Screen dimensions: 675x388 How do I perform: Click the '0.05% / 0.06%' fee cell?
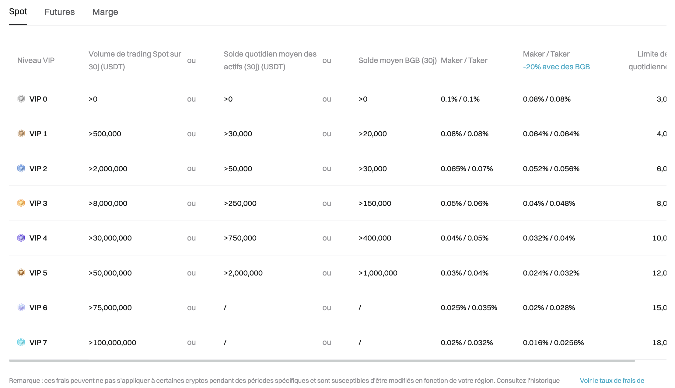[x=465, y=203]
